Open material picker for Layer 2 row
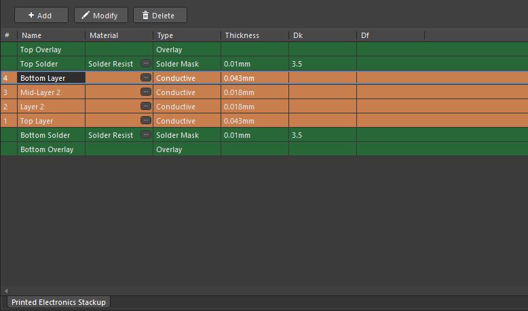The height and width of the screenshot is (311, 528). (x=146, y=106)
